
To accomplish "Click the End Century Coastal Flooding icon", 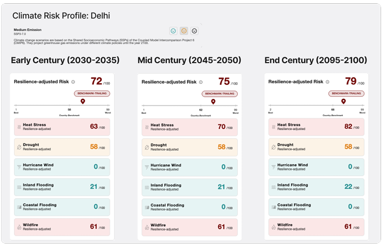I will pyautogui.click(x=274, y=207).
